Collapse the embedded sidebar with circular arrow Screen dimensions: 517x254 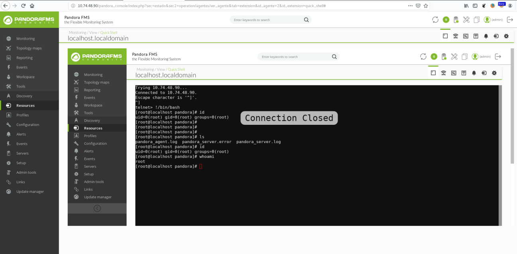pos(97,208)
